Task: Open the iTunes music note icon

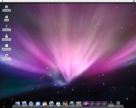Action: (58, 104)
